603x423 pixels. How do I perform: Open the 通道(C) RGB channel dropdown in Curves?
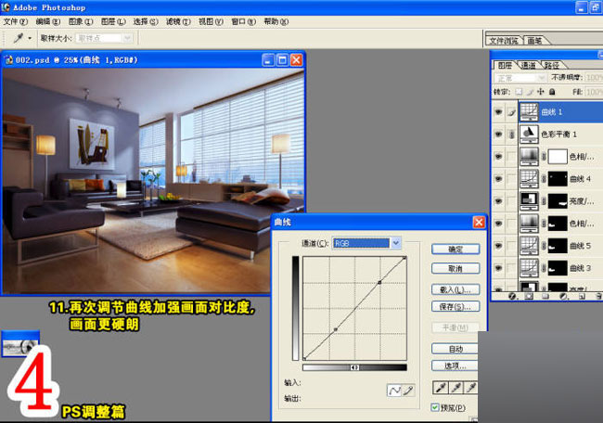click(366, 243)
